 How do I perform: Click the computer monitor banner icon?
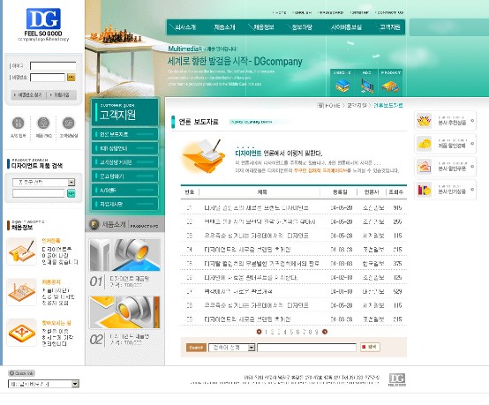click(x=367, y=86)
